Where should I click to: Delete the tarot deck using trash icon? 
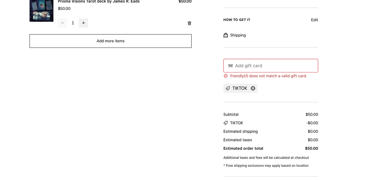(x=189, y=23)
